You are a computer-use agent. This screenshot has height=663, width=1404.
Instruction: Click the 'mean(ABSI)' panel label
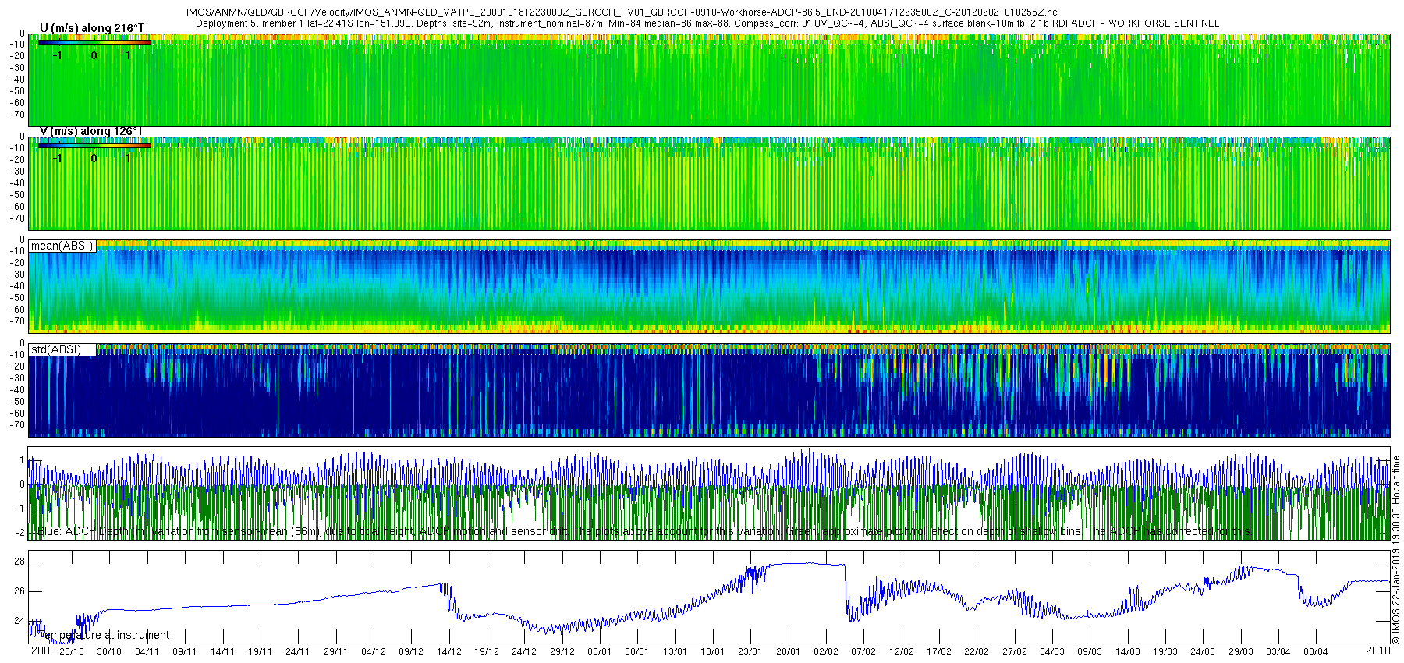[x=62, y=246]
